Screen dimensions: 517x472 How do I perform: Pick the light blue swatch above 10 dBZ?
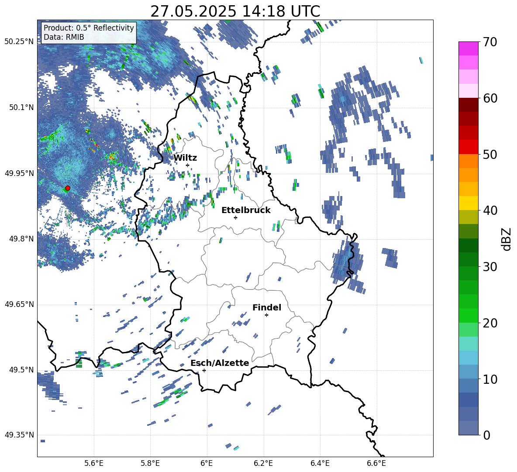(x=468, y=372)
